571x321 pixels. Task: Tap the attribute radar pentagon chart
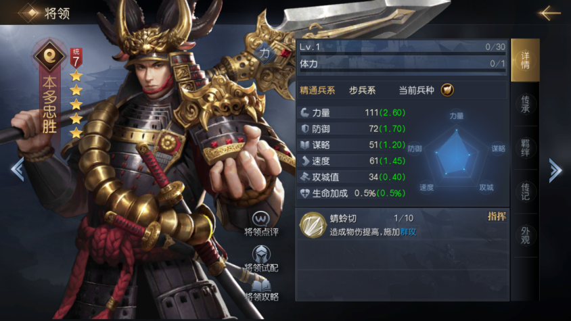coord(456,153)
